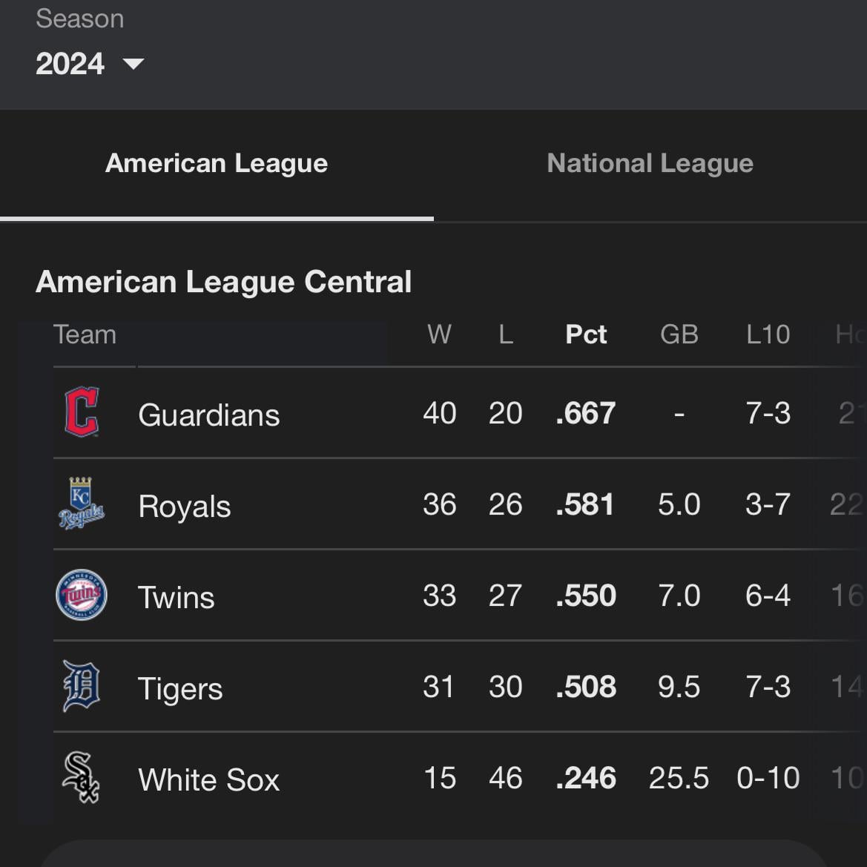Sort standings by W column header
Image resolution: width=867 pixels, height=867 pixels.
(x=440, y=334)
